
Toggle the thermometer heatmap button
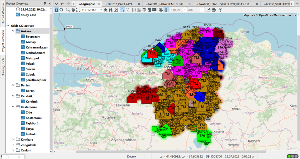[166, 10]
